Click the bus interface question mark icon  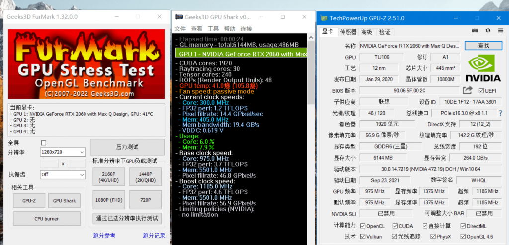pos(500,113)
